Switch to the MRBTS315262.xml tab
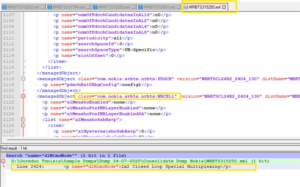 pos(23,7)
